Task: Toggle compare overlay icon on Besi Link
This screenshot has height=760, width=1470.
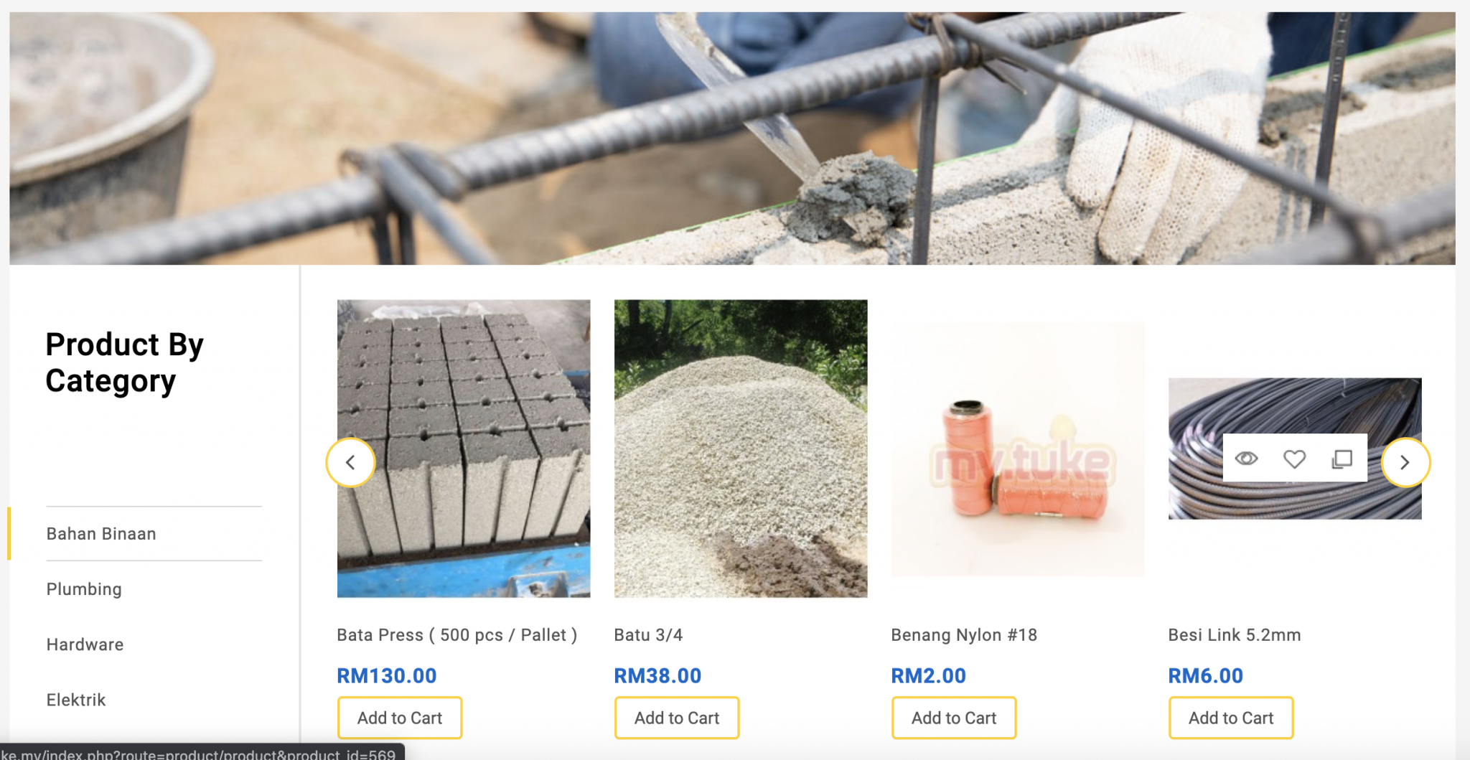Action: pyautogui.click(x=1342, y=459)
